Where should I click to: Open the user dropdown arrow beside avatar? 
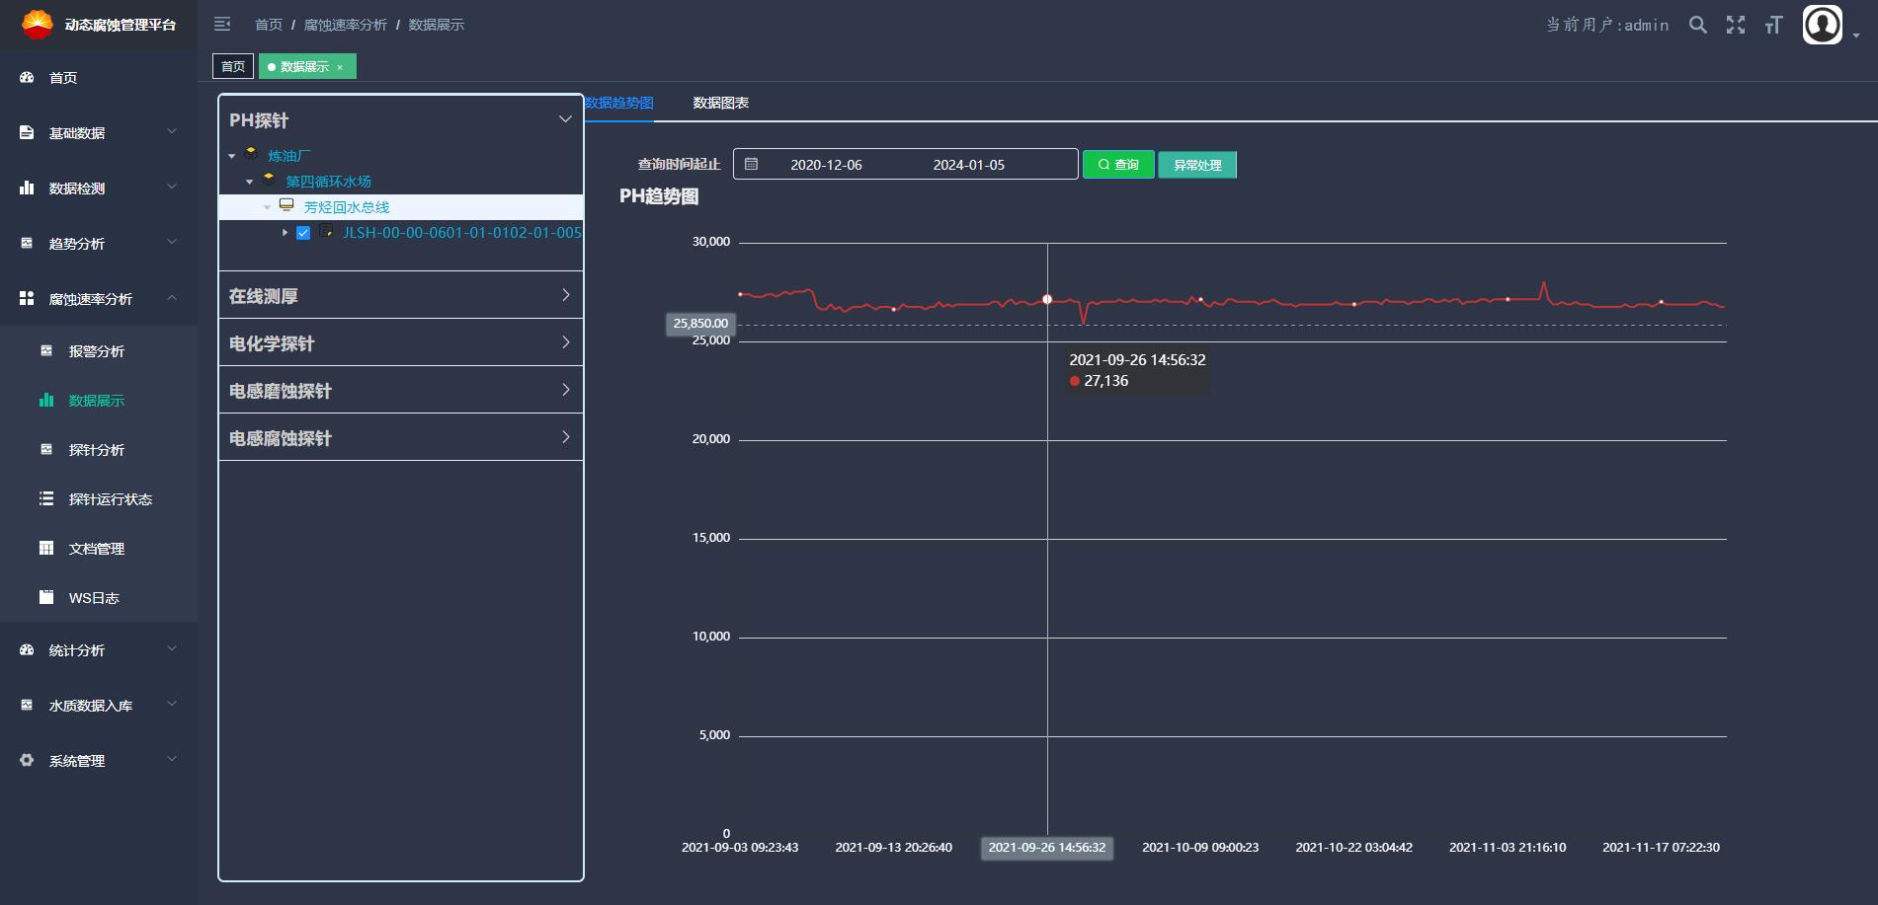coord(1856,36)
